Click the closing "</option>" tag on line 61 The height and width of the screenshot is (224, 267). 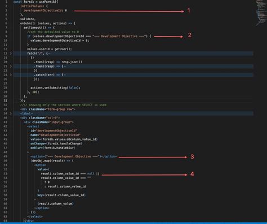click(42, 208)
